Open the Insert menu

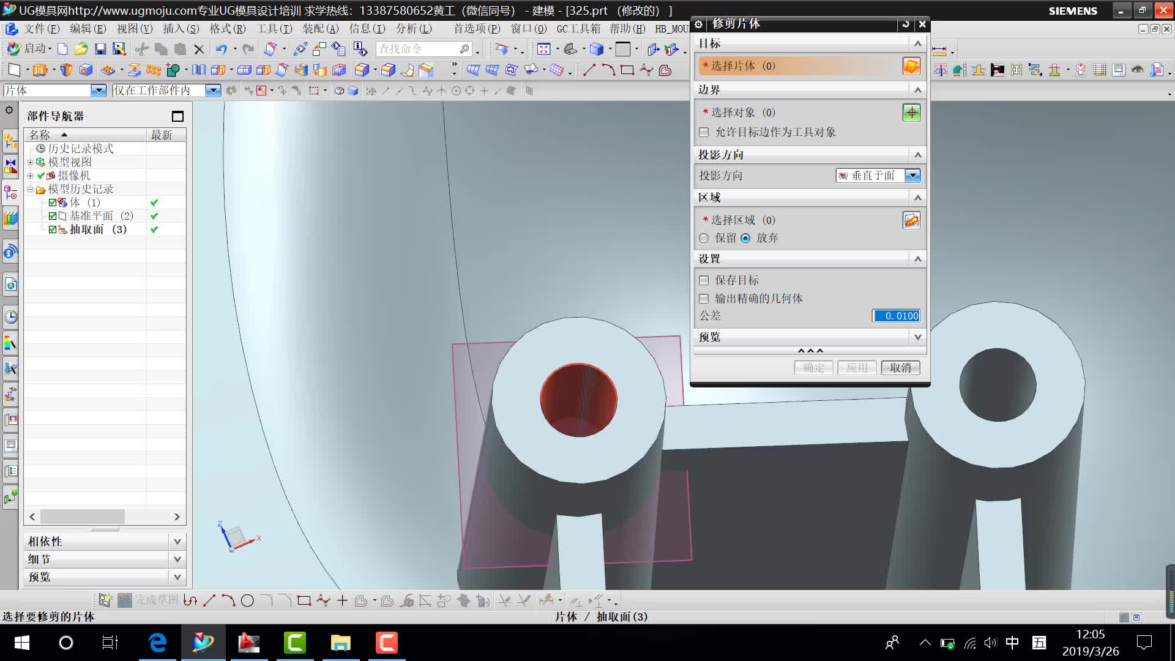pyautogui.click(x=181, y=29)
